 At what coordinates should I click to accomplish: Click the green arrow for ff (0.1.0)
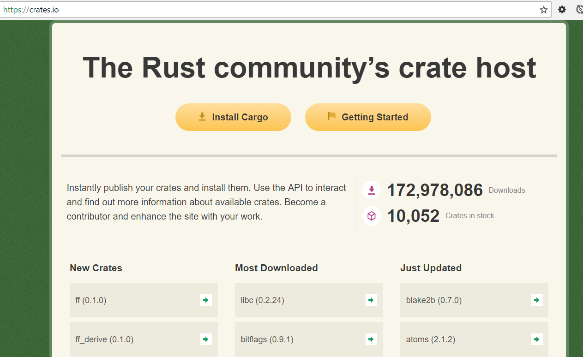click(206, 300)
